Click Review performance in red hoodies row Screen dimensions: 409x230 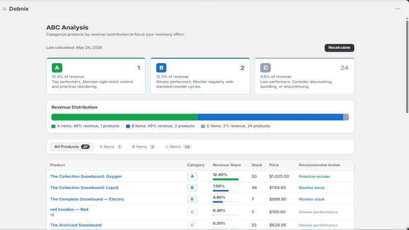pos(318,212)
